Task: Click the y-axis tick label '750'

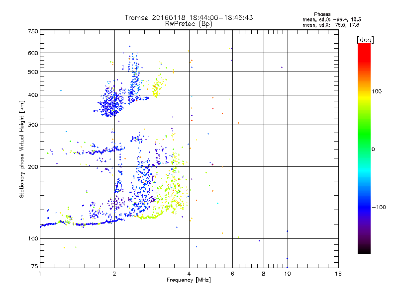Action: (33, 31)
